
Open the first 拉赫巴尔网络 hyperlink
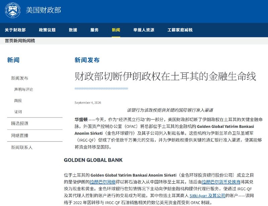coord(103,182)
